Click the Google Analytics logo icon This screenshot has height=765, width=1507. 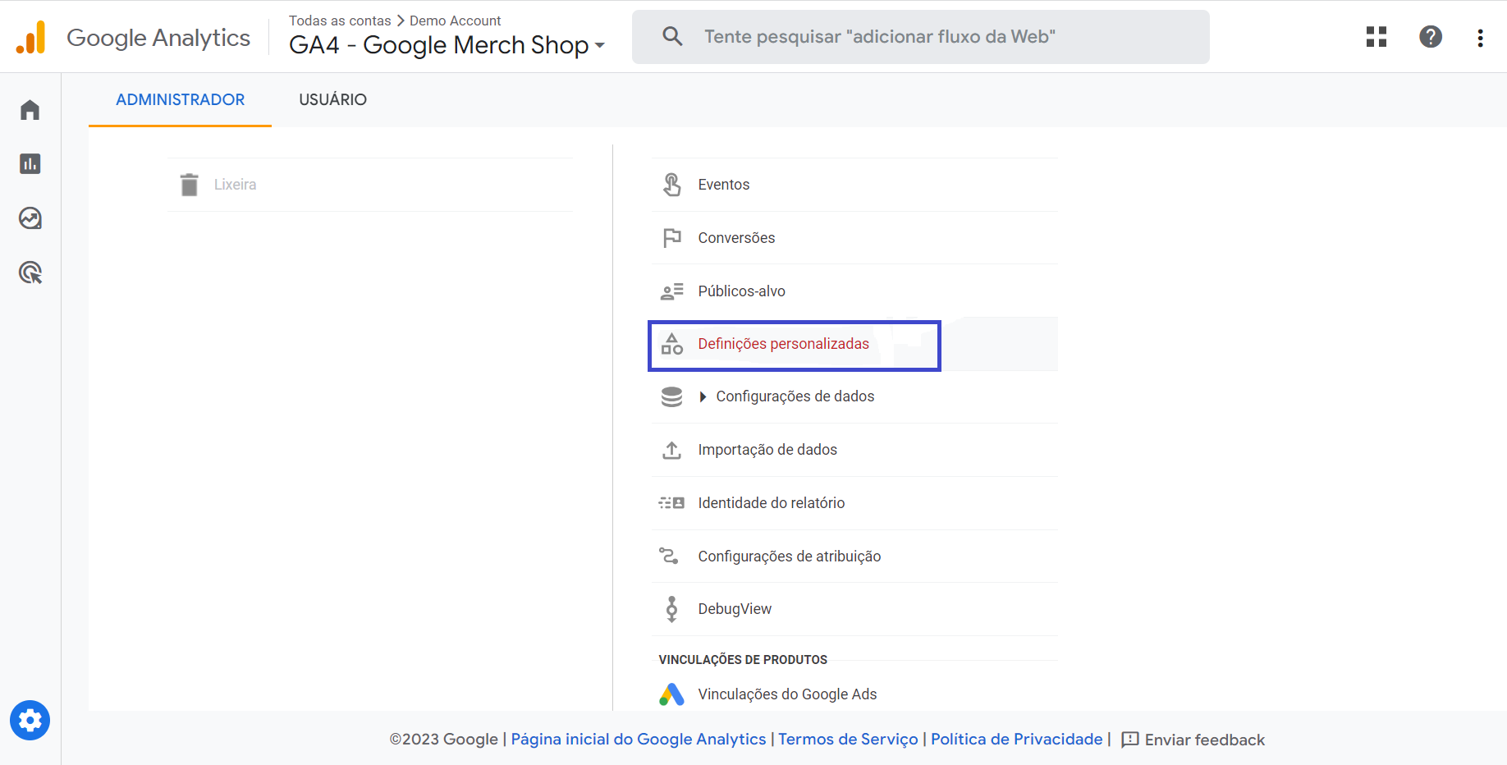(31, 37)
